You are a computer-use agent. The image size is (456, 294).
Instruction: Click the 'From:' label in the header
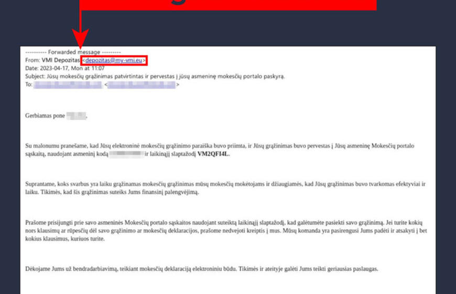pos(32,61)
